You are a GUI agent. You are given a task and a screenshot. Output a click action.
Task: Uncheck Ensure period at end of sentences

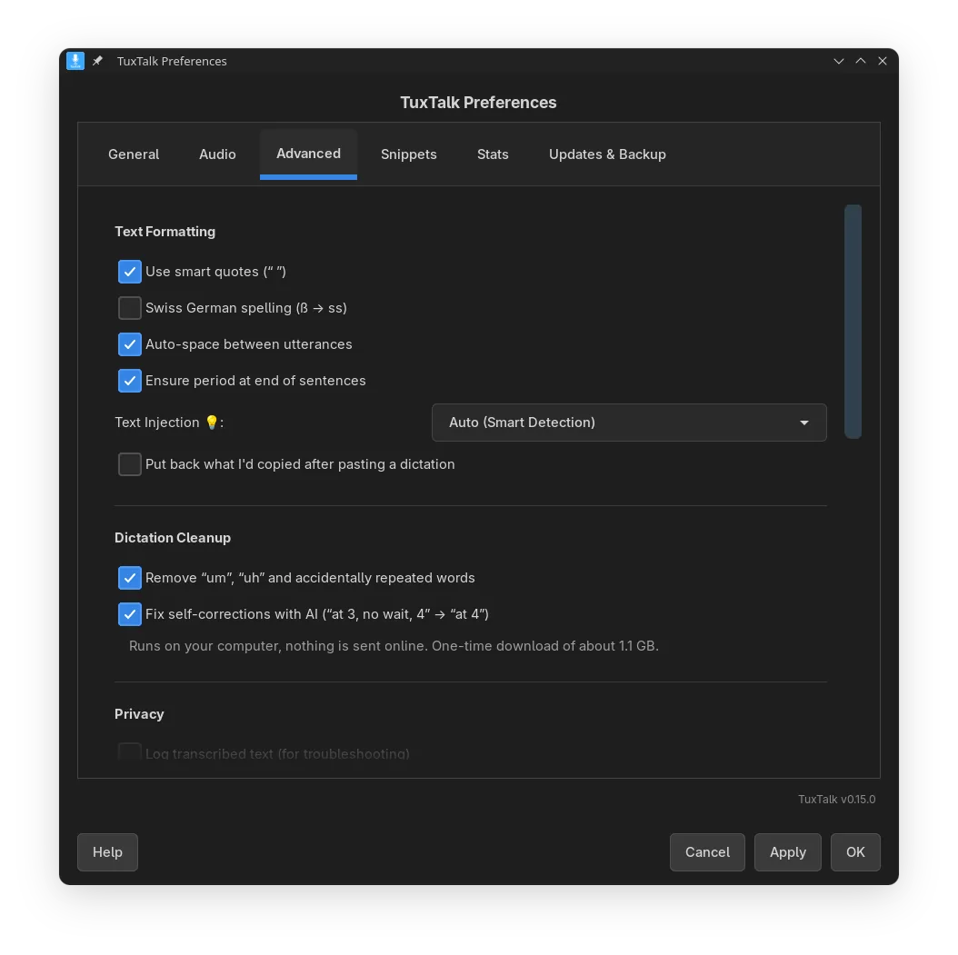coord(130,381)
